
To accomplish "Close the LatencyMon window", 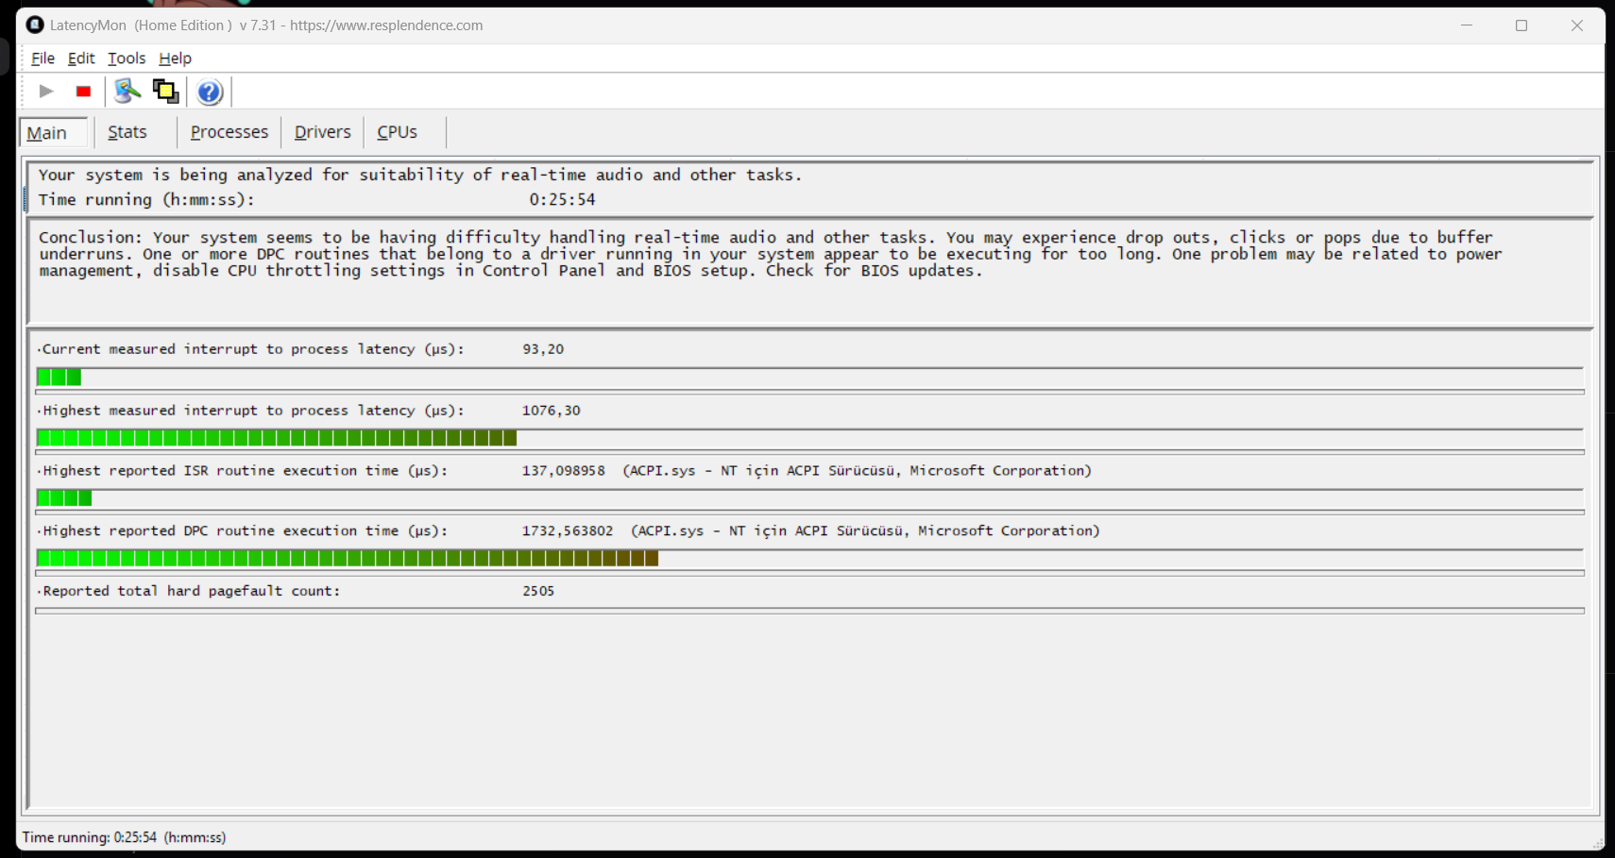I will tap(1576, 25).
